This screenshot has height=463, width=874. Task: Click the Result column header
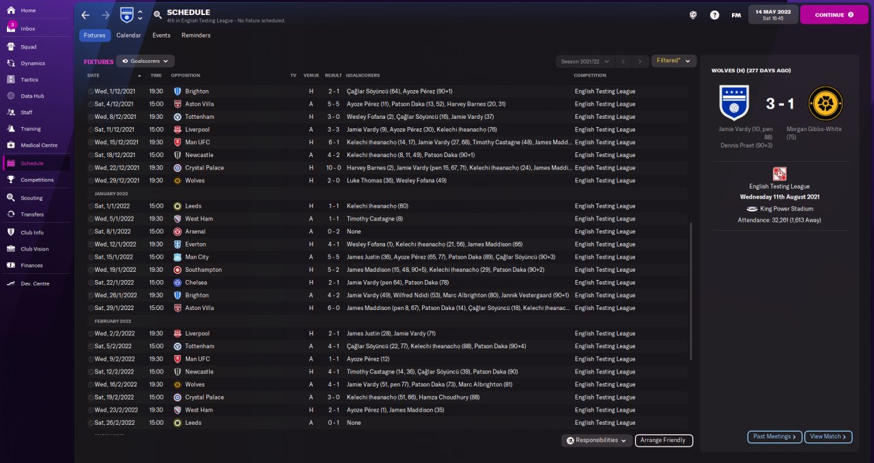point(333,75)
